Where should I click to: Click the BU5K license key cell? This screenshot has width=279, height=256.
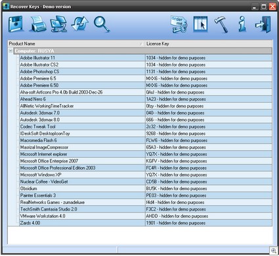209,188
